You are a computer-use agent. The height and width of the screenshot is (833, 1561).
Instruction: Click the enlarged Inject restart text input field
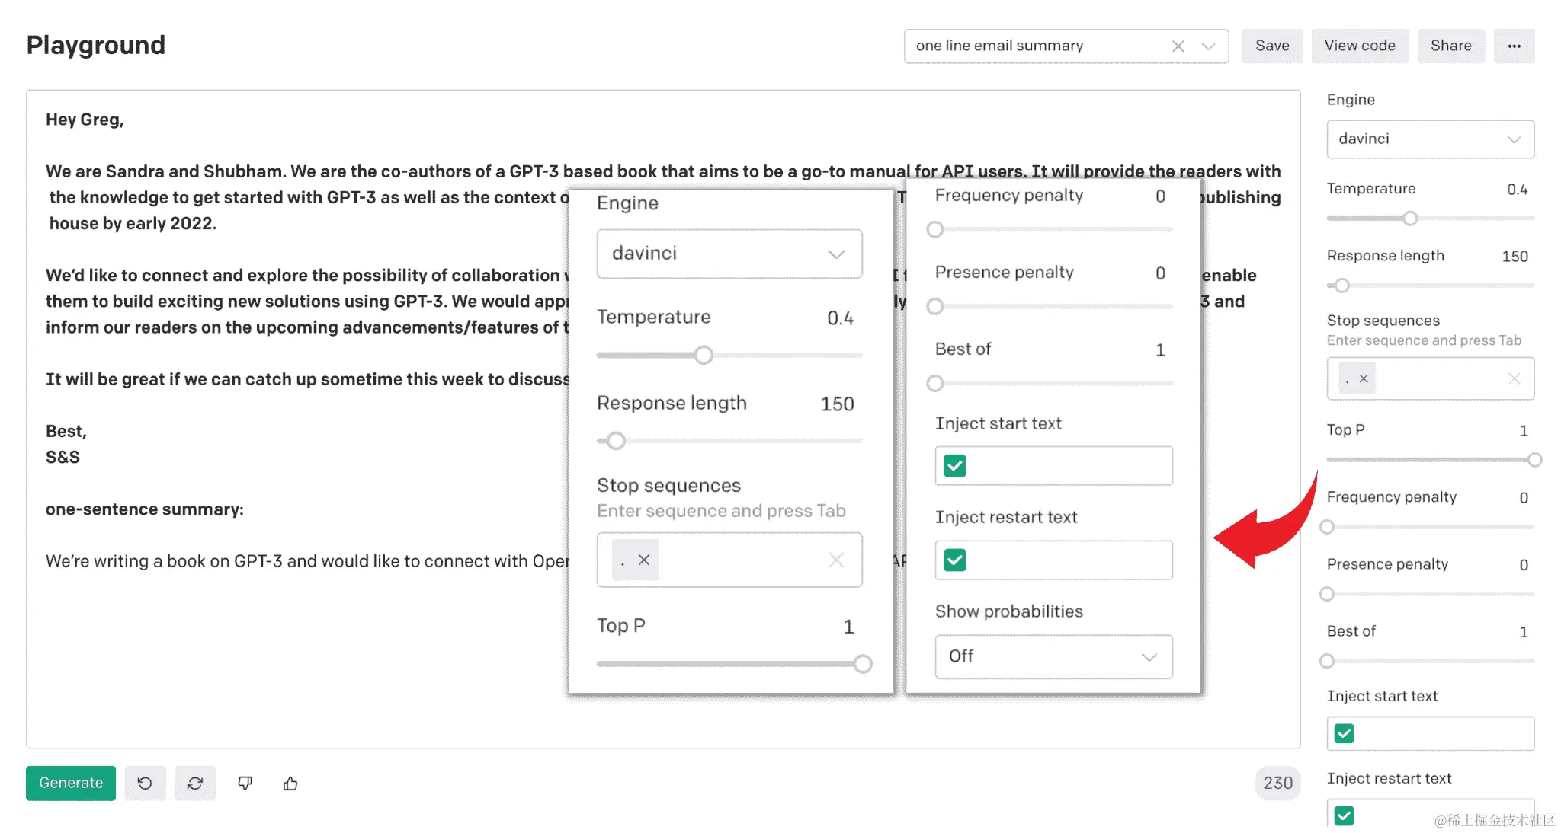1053,560
